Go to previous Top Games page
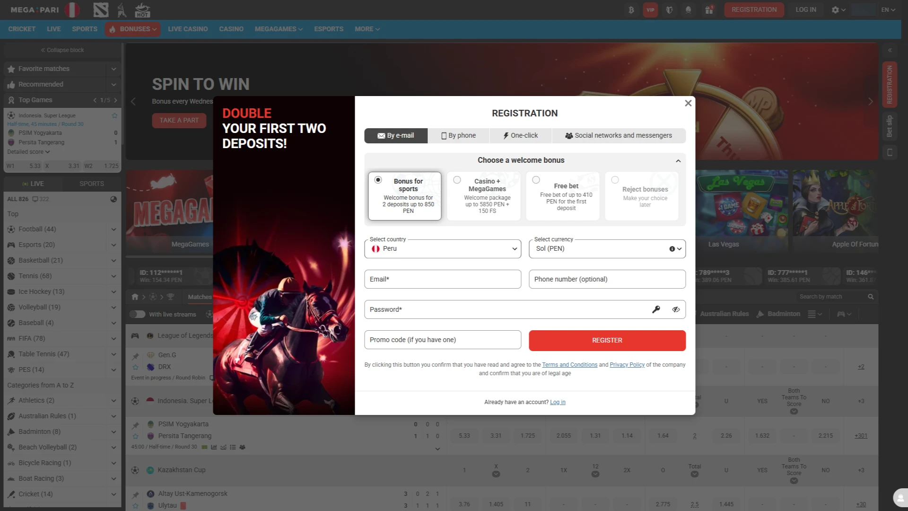Screen dimensions: 908x511 click(x=95, y=100)
